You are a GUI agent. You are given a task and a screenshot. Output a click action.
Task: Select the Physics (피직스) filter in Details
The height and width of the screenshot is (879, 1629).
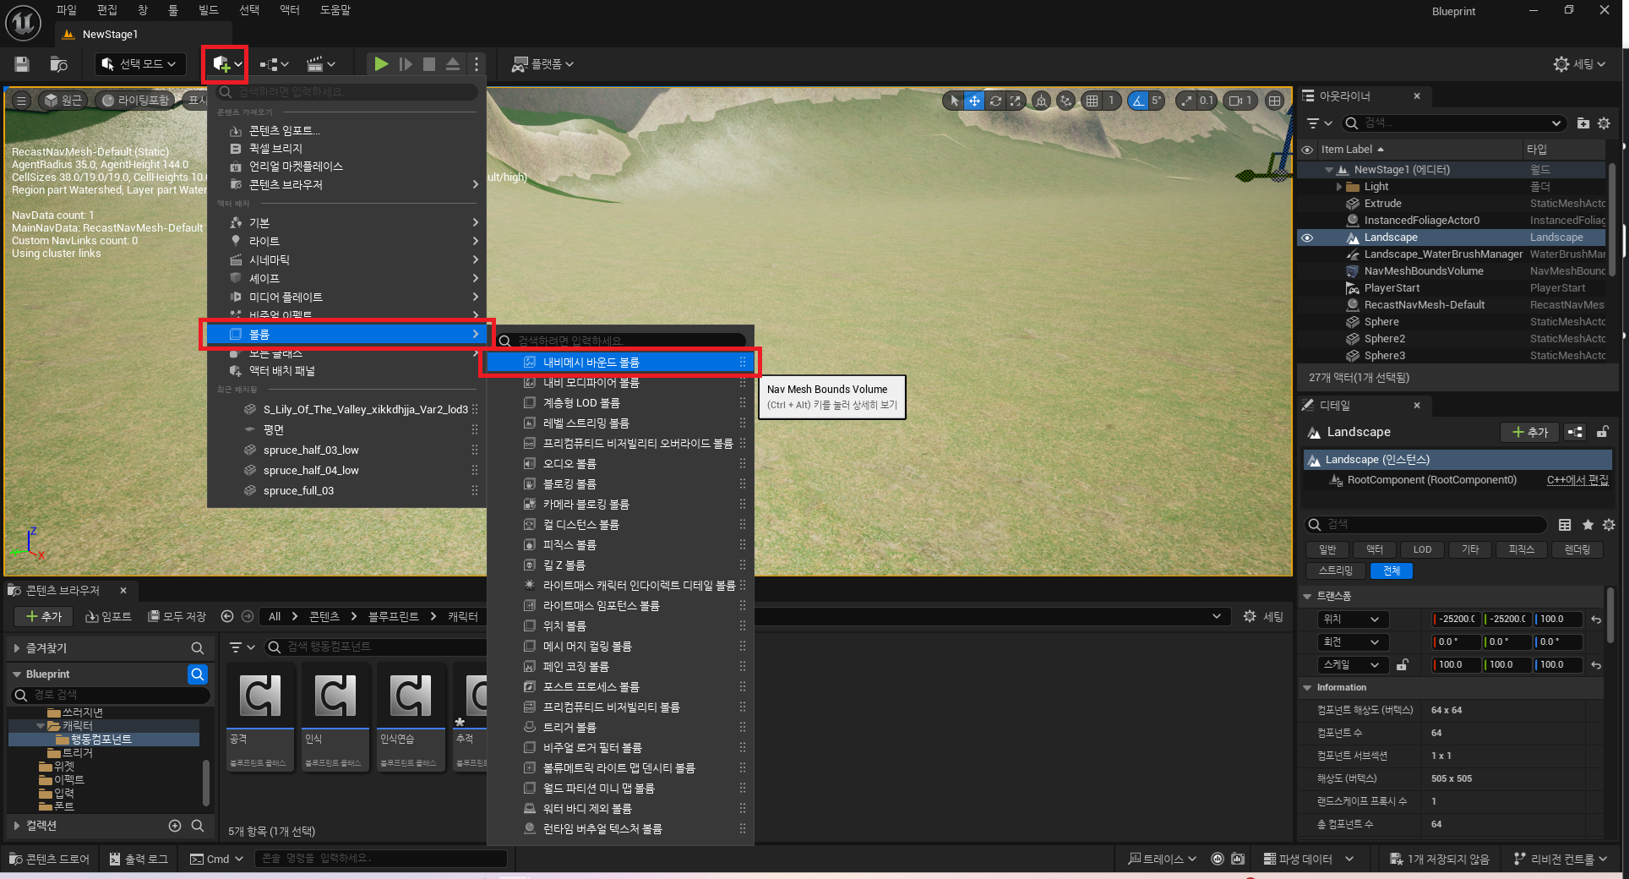point(1521,549)
